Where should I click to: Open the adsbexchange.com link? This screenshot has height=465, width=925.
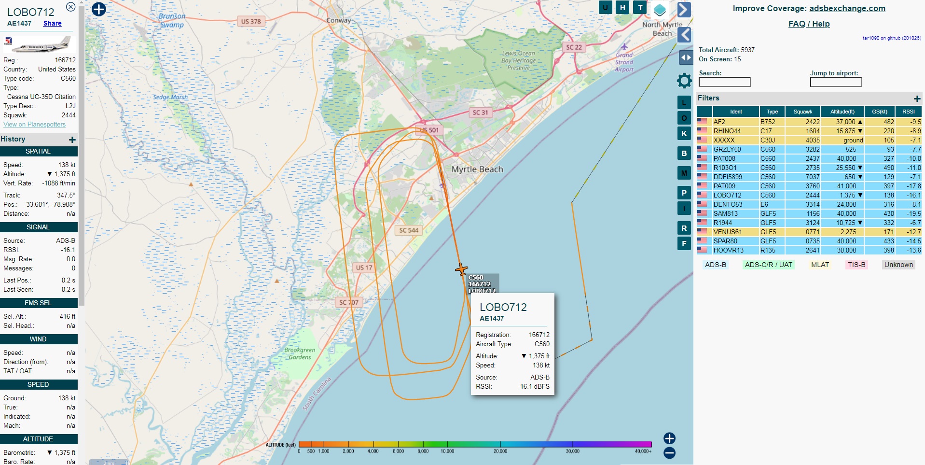coord(847,8)
